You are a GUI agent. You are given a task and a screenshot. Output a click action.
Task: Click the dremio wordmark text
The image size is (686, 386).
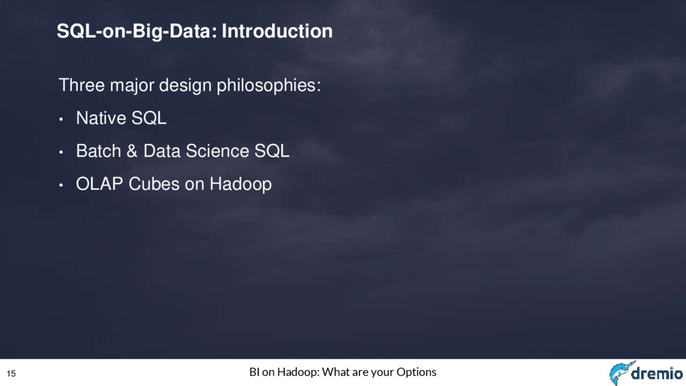click(657, 373)
